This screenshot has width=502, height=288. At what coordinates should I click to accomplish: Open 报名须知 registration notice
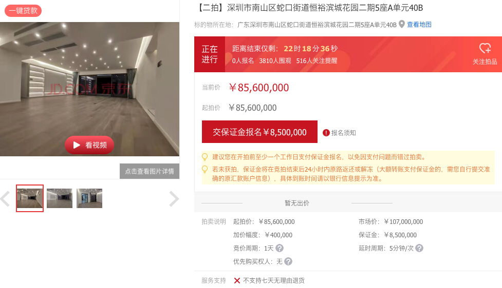tap(343, 133)
